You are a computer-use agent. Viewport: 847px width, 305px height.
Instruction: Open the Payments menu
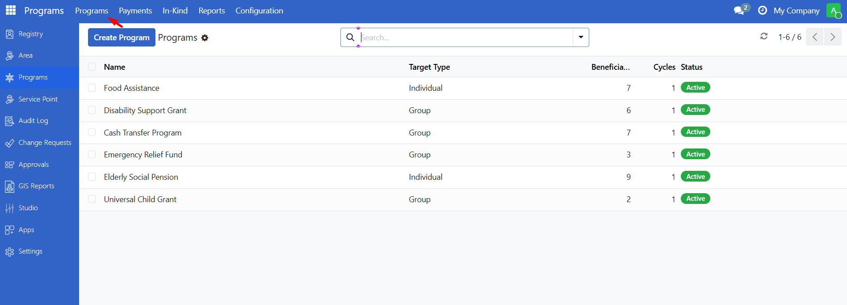[x=135, y=11]
